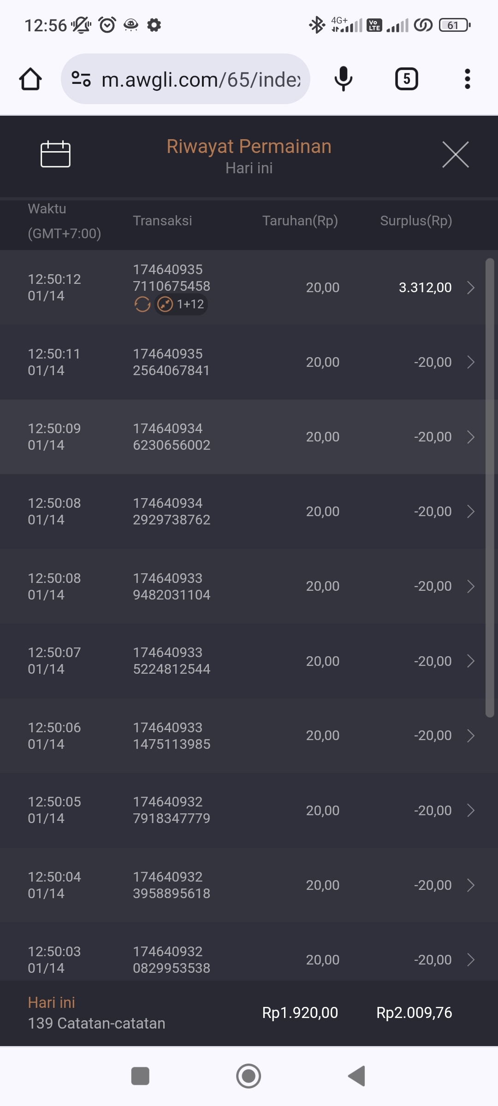498x1106 pixels.
Task: Tap transaction ID ending 7918347779
Action: tap(172, 810)
